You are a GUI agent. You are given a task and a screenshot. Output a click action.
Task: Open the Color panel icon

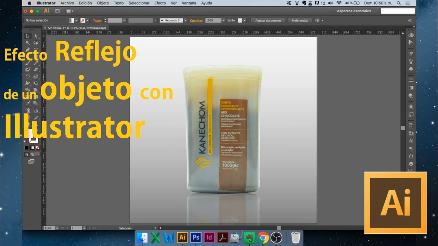coord(411,35)
